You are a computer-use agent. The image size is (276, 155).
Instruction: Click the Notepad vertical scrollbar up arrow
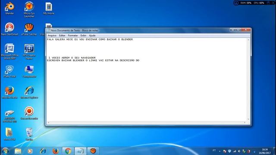pyautogui.click(x=248, y=40)
